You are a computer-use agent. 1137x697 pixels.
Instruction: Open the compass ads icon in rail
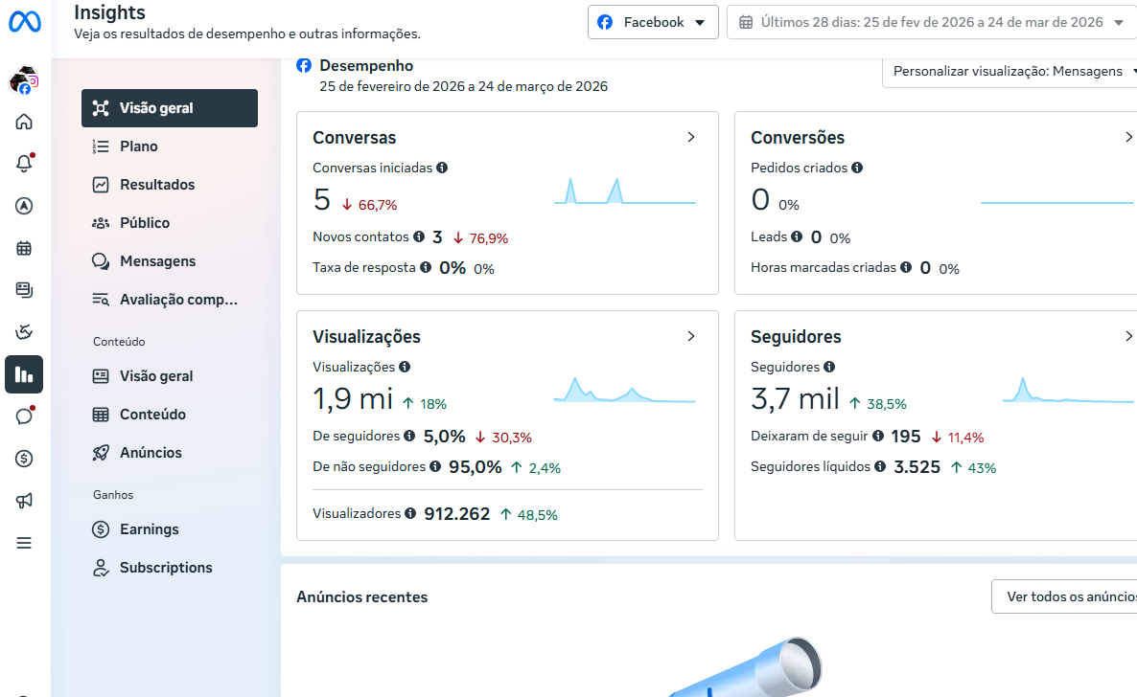24,206
